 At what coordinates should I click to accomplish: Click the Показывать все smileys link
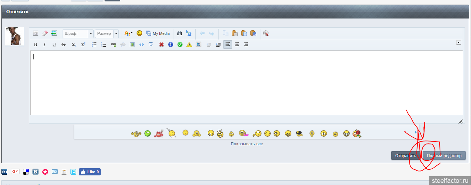click(x=247, y=144)
